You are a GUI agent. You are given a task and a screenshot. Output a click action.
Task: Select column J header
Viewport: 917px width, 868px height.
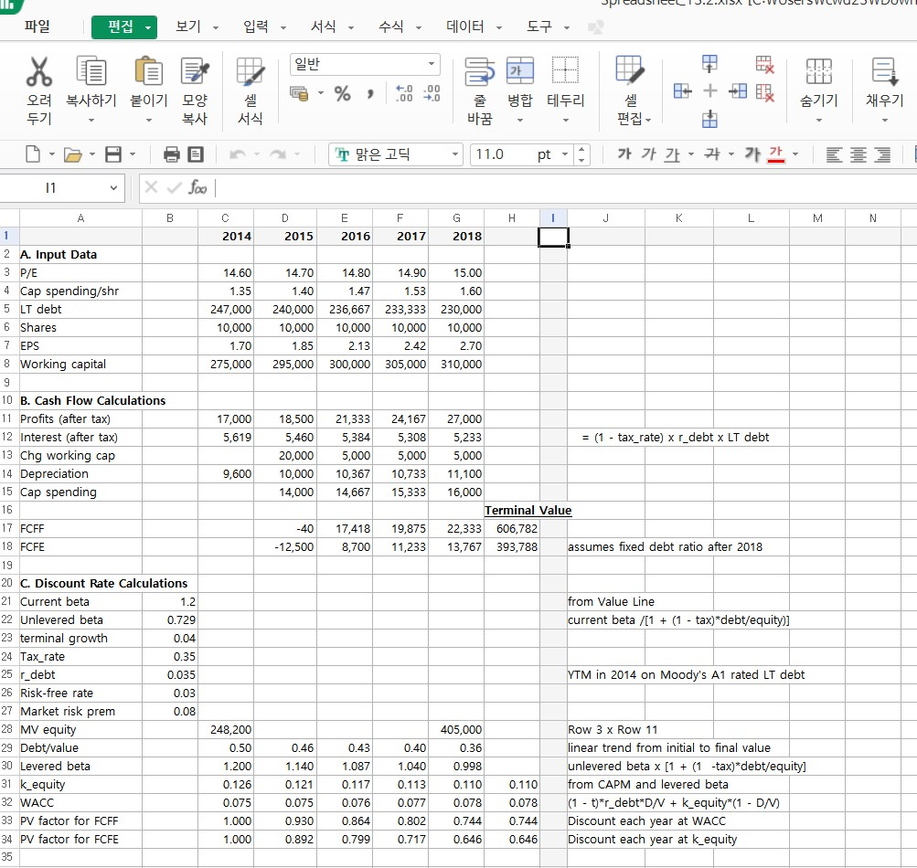point(606,218)
